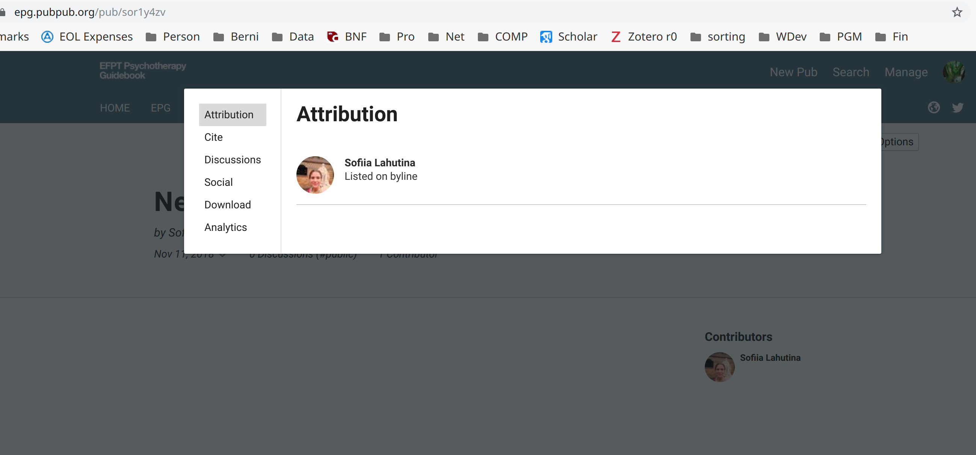Navigate to HOME in the site menu
Viewport: 976px width, 455px height.
pos(115,108)
